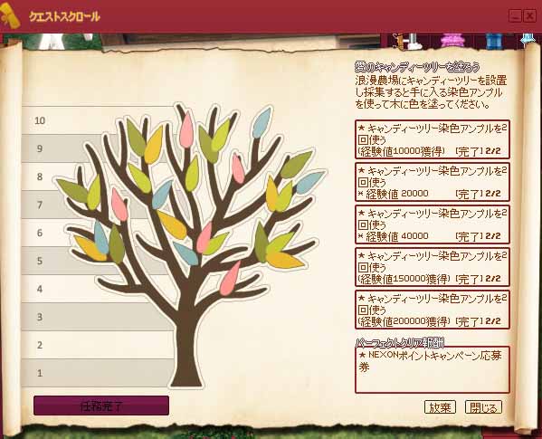Viewport: 542px width, 439px height.
Task: Click level row 2 in the tree chart
Action: (98, 345)
